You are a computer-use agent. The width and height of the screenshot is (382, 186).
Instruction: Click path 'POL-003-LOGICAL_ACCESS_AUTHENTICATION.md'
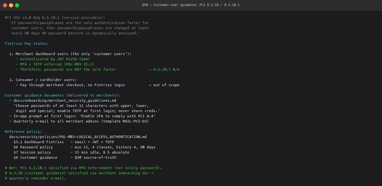click(78, 137)
